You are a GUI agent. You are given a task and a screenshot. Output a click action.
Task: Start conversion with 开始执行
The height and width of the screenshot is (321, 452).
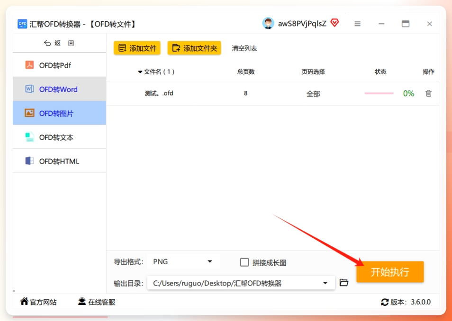pyautogui.click(x=390, y=272)
